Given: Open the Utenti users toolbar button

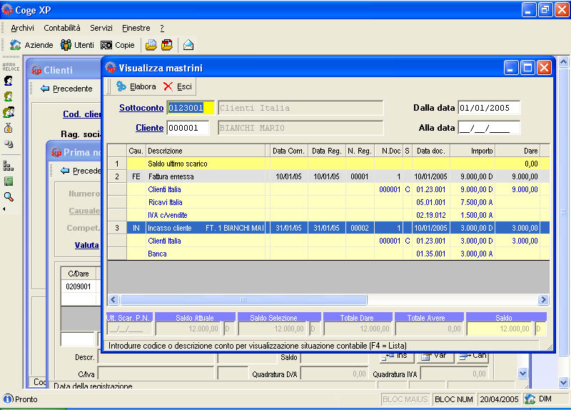Looking at the screenshot, I should point(77,45).
